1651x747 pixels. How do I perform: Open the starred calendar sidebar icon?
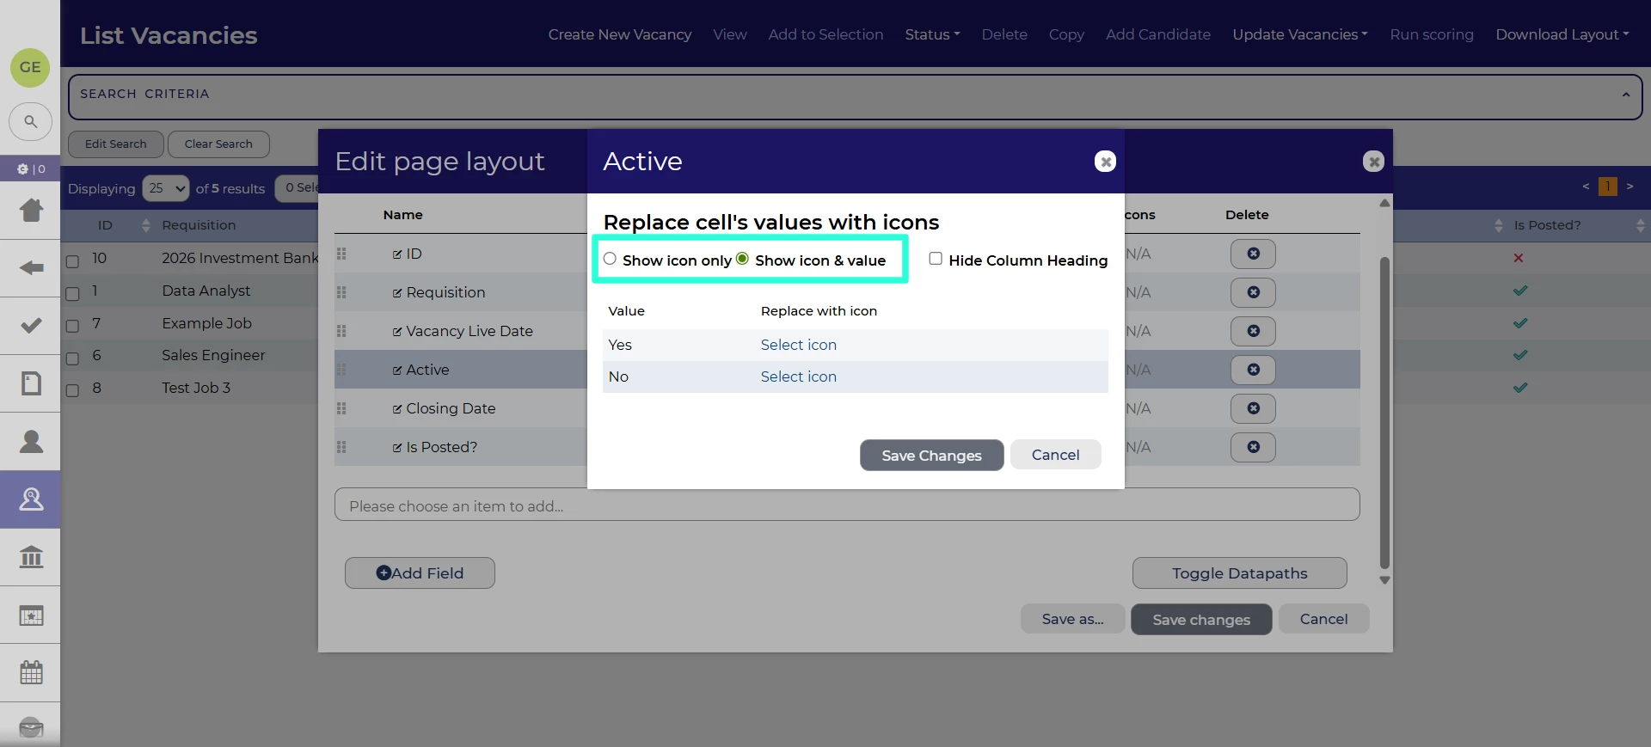[x=31, y=615]
